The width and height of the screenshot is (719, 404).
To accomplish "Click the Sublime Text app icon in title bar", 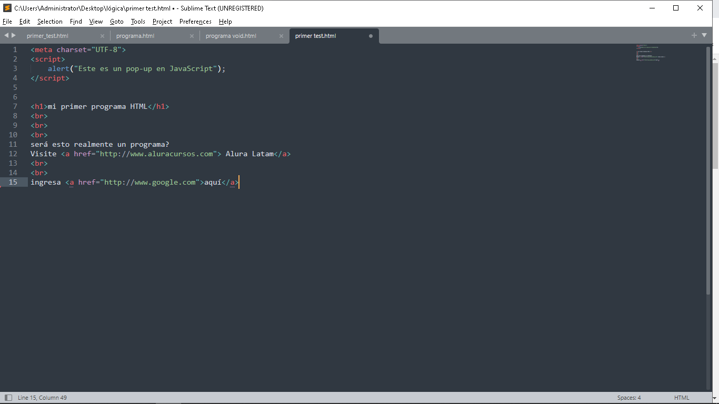I will pos(7,8).
